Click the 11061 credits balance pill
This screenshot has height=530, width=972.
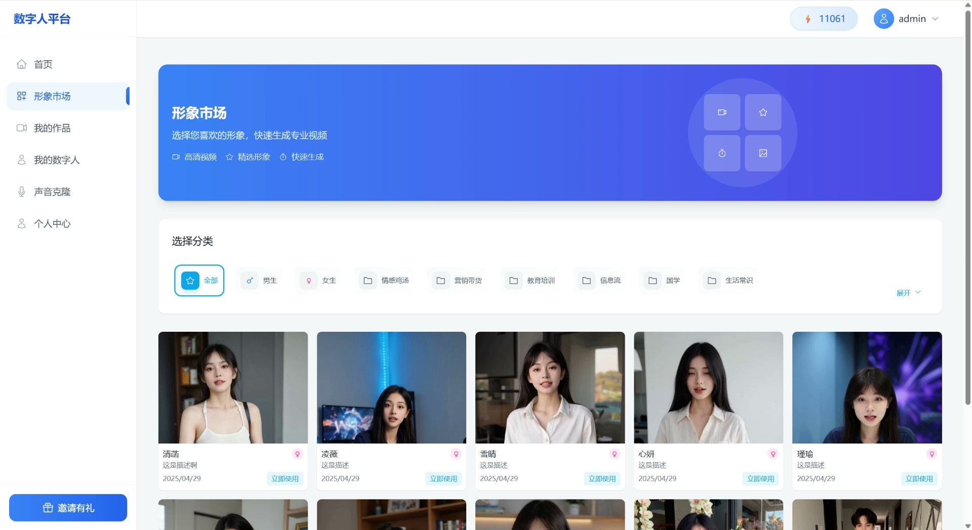tap(824, 19)
